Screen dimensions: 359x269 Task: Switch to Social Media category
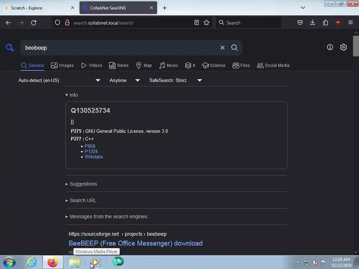coord(273,65)
